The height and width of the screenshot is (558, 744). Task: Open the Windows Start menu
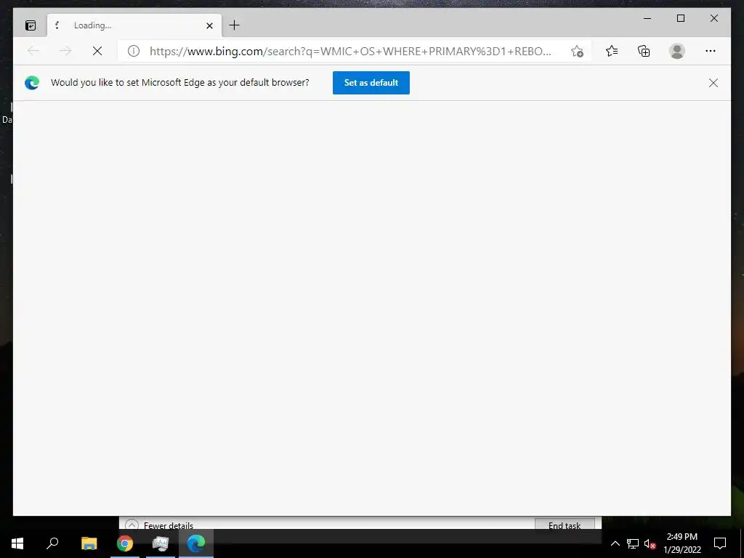pos(17,543)
